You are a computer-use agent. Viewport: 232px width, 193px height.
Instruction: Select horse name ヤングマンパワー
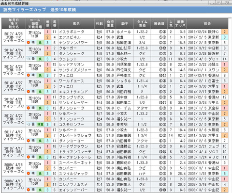73,43
